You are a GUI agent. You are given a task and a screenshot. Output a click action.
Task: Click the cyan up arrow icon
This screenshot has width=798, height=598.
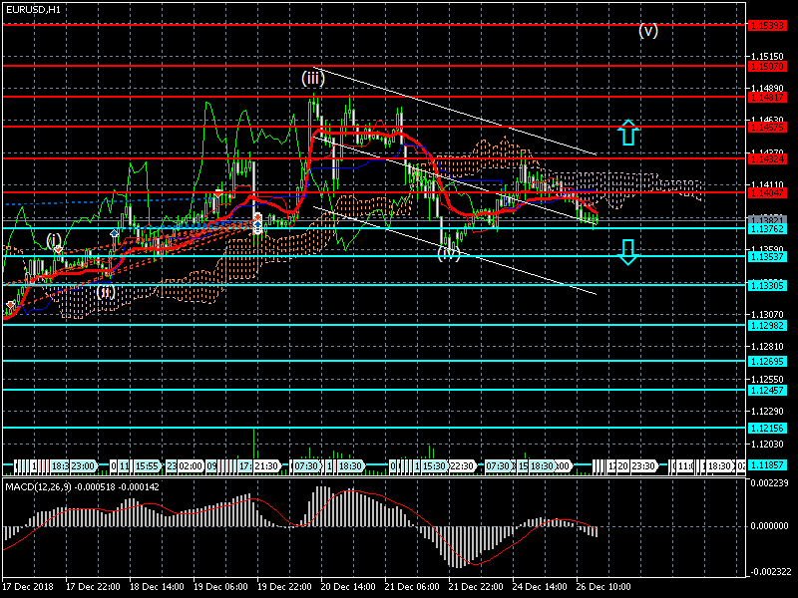[626, 133]
